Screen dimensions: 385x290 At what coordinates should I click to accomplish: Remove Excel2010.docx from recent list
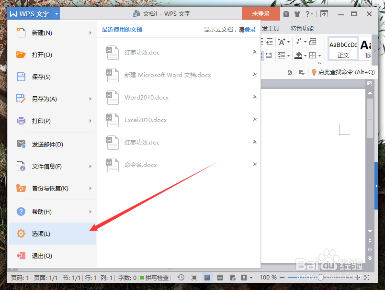pyautogui.click(x=255, y=119)
